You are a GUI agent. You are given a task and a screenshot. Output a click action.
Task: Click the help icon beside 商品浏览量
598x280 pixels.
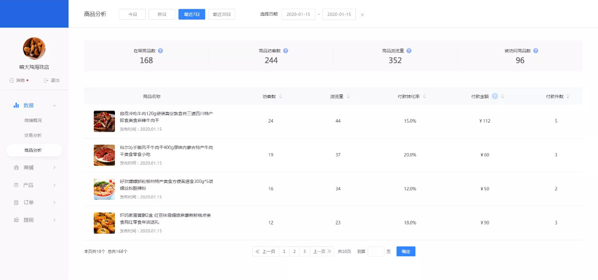point(409,51)
